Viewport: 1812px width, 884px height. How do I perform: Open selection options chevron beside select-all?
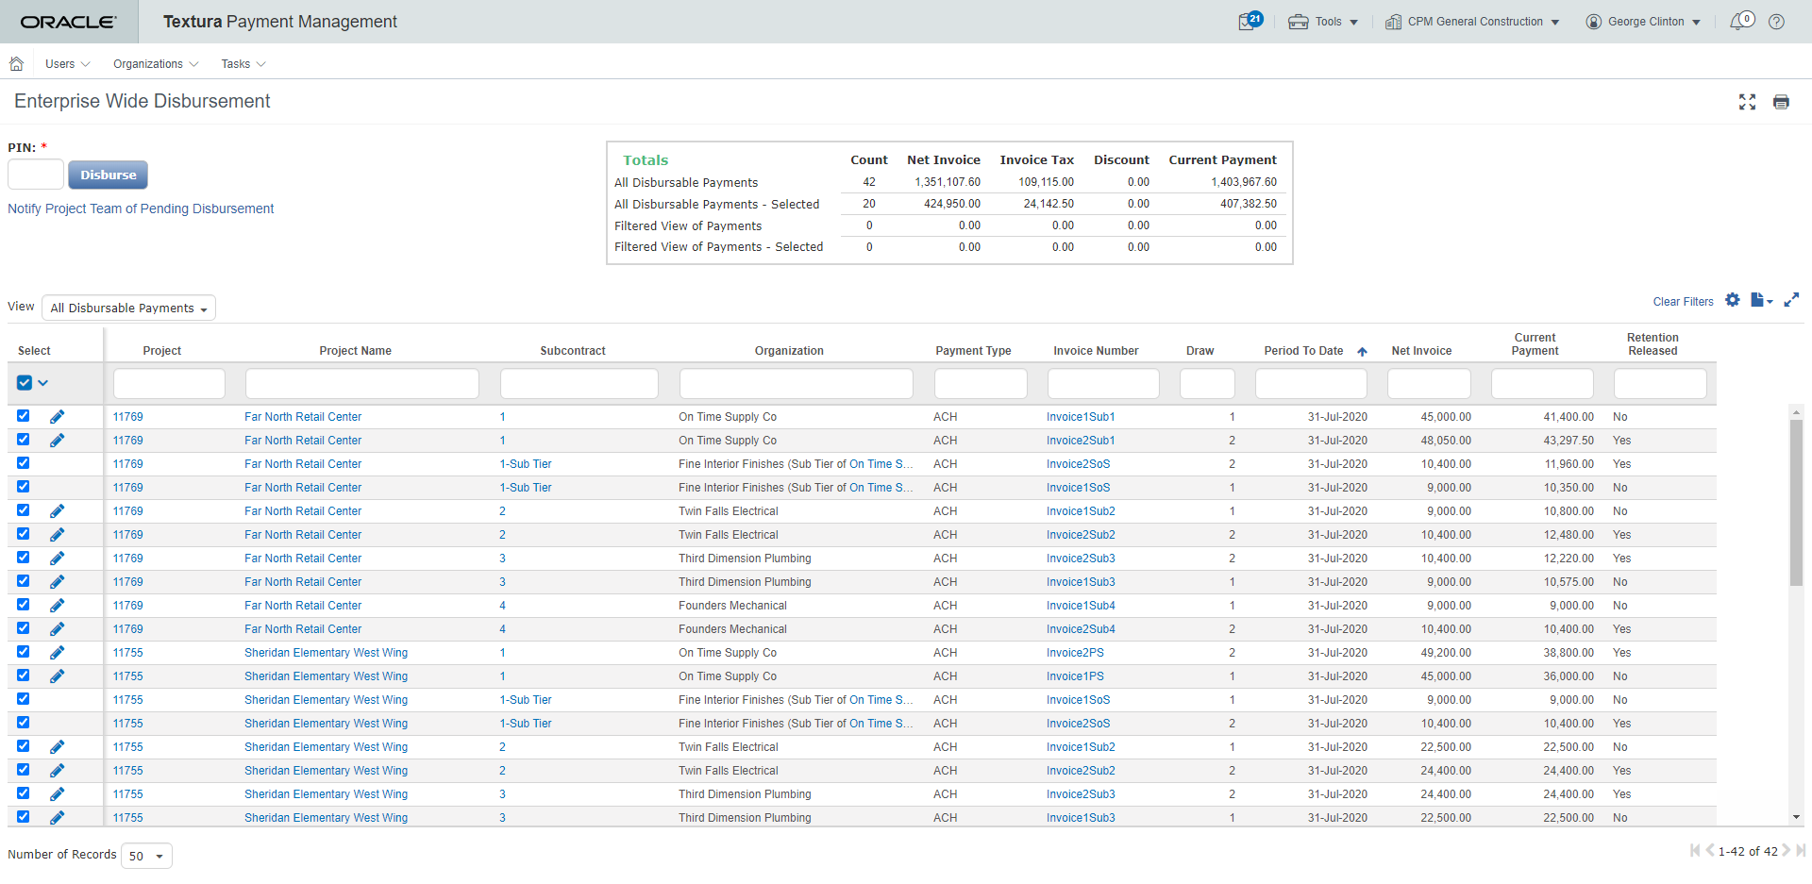43,383
